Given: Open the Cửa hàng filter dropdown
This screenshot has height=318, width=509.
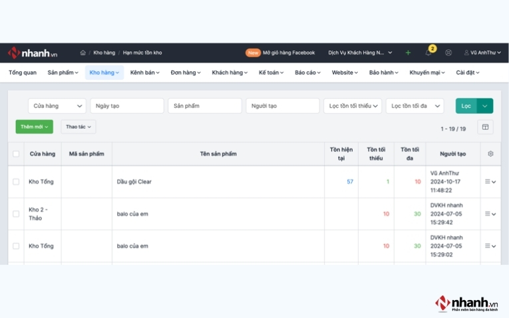Looking at the screenshot, I should 57,106.
